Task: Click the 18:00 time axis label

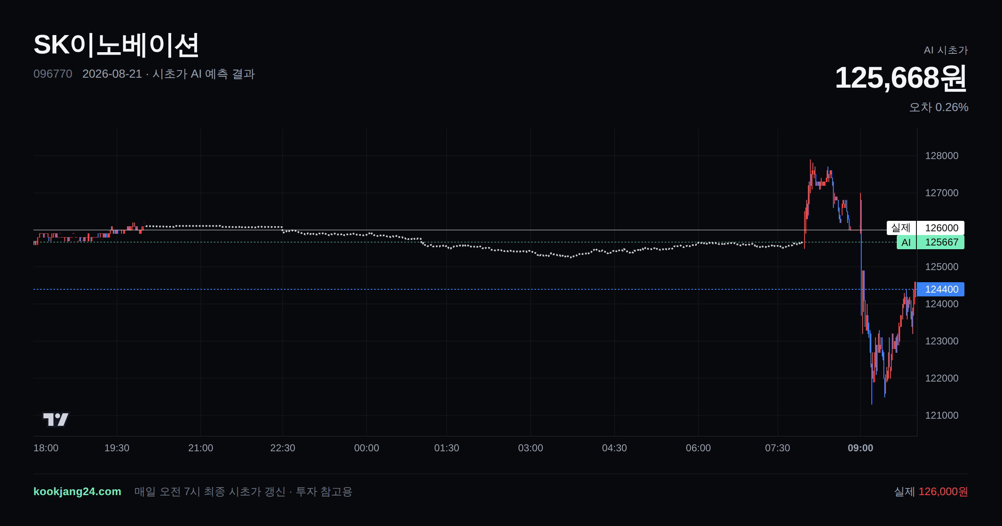Action: [x=46, y=448]
